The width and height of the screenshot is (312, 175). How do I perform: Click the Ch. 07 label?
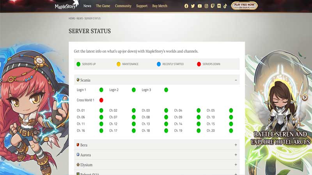[113, 117]
